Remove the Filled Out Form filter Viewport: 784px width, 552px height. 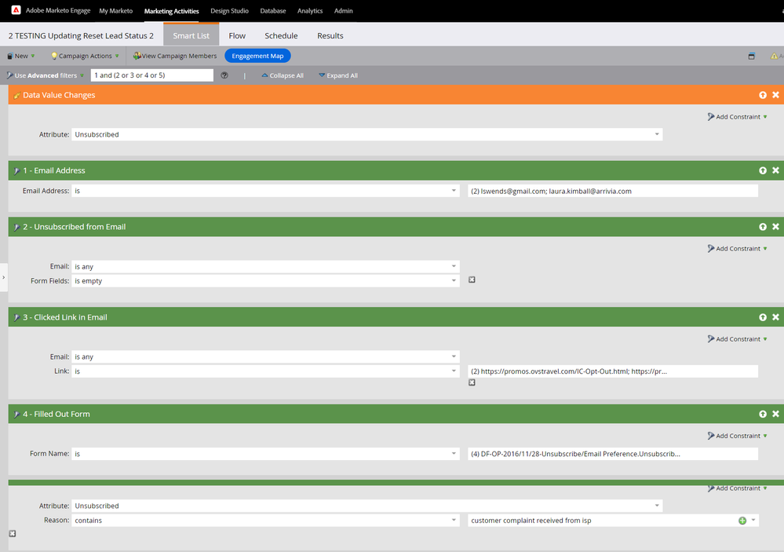pos(775,414)
